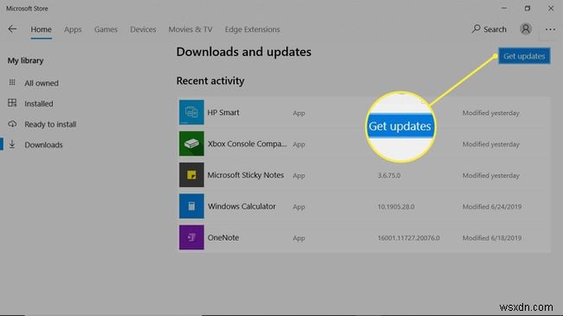Open the Home tab
Screen dimensions: 563x316
pyautogui.click(x=41, y=29)
